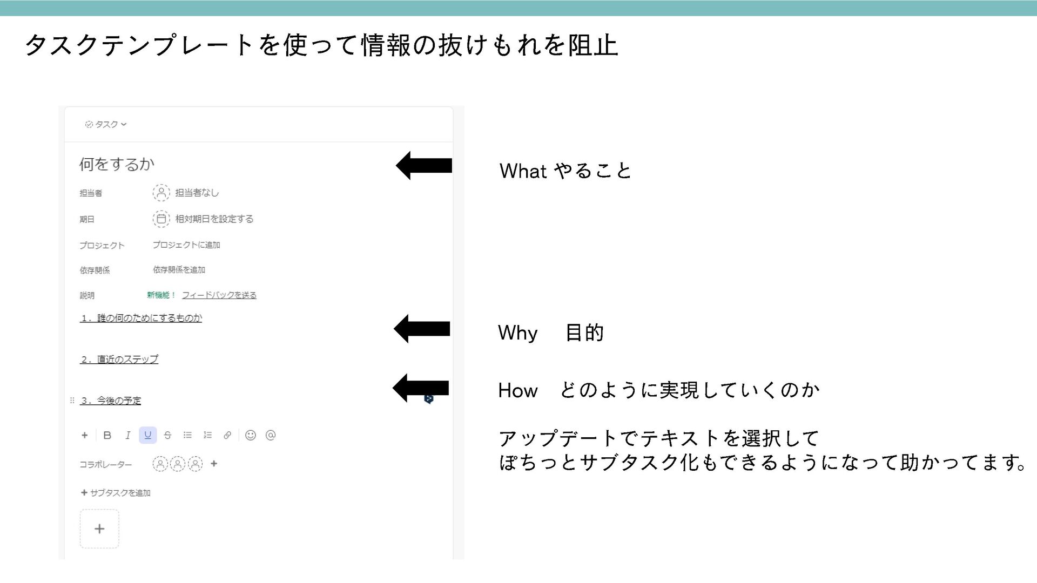Click the link insertion icon
This screenshot has width=1037, height=583.
click(227, 435)
